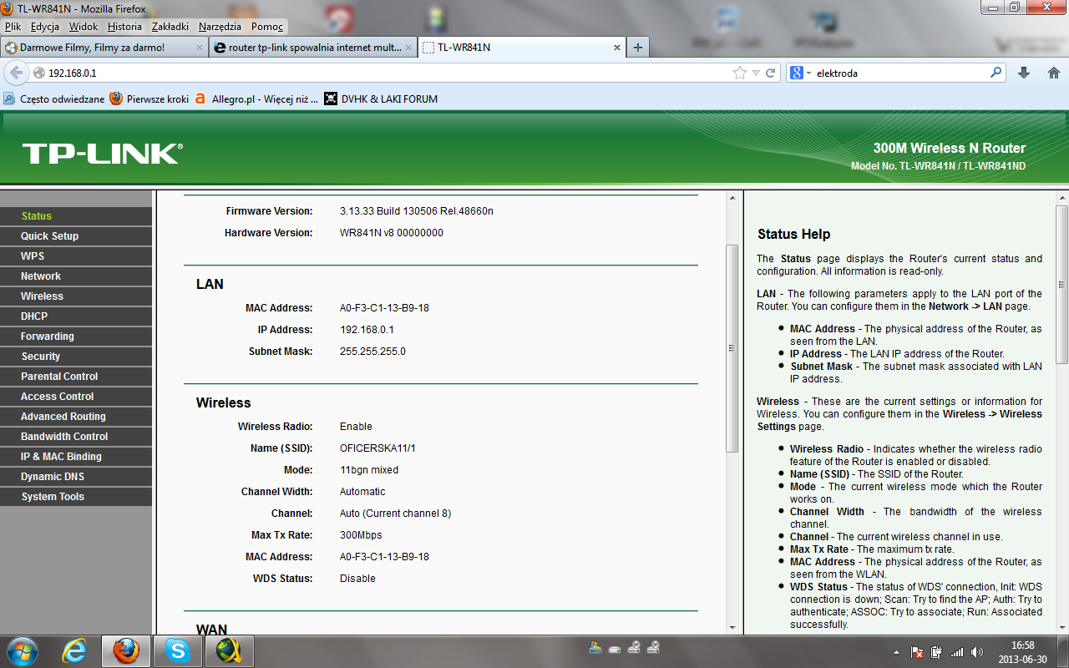
Task: Click the Firefox taskbar icon
Action: [126, 650]
